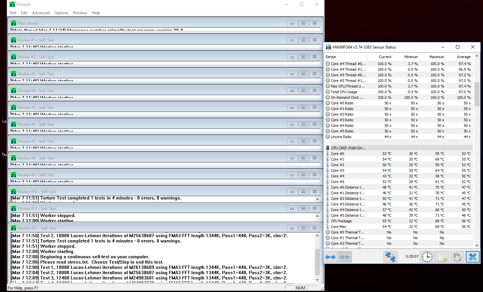Screen dimensions: 483x292
Task: Click the Minimum column header in HWiNFO
Action: pyautogui.click(x=407, y=57)
